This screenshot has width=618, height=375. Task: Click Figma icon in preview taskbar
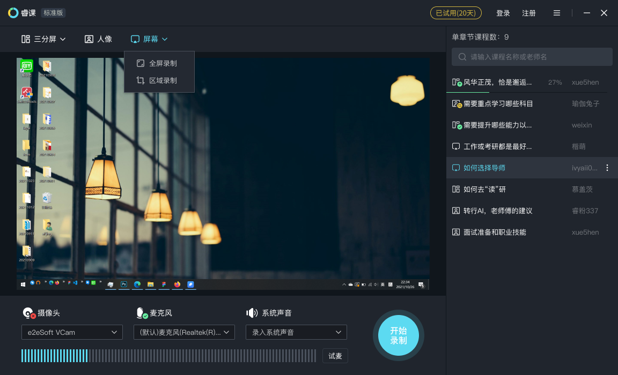[164, 284]
